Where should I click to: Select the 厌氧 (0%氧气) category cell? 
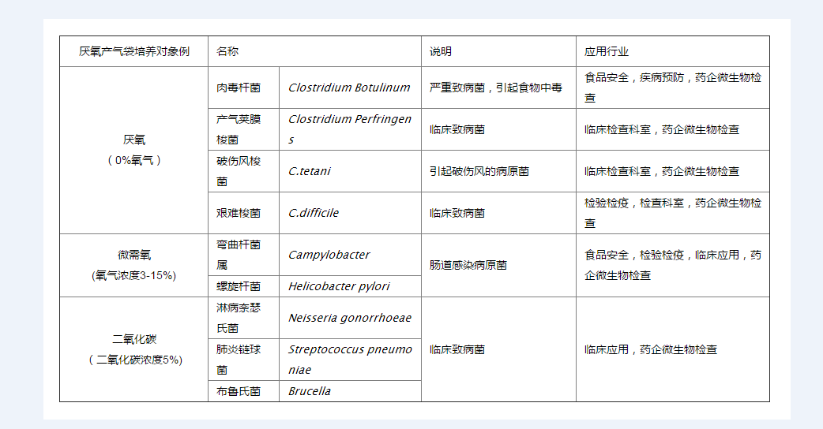(x=134, y=150)
